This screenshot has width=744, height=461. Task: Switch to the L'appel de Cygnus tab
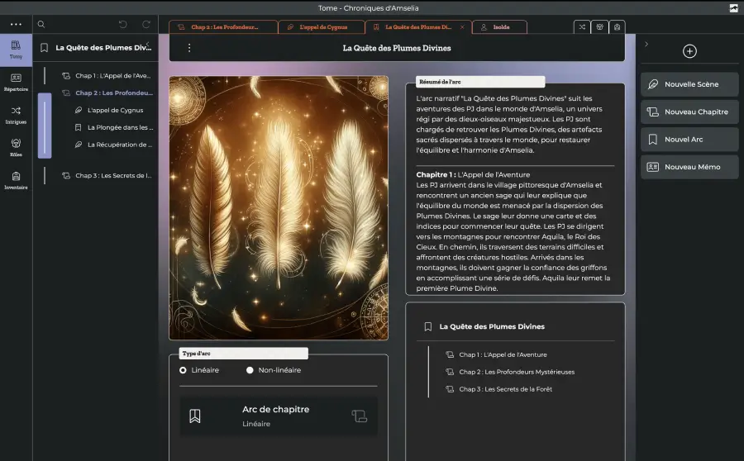322,27
